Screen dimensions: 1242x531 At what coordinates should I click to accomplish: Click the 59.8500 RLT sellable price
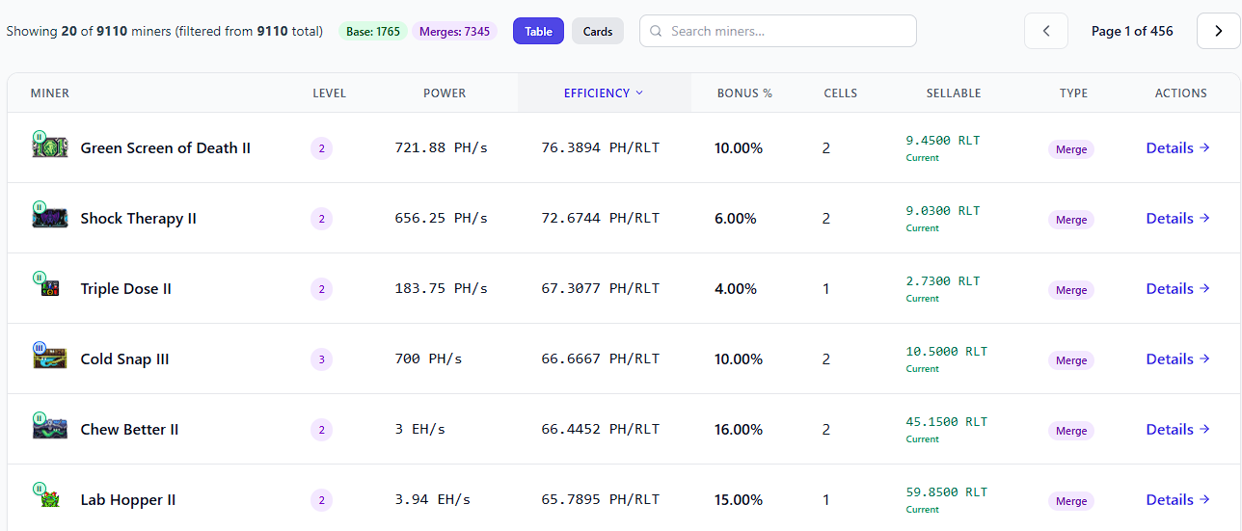[x=947, y=491]
